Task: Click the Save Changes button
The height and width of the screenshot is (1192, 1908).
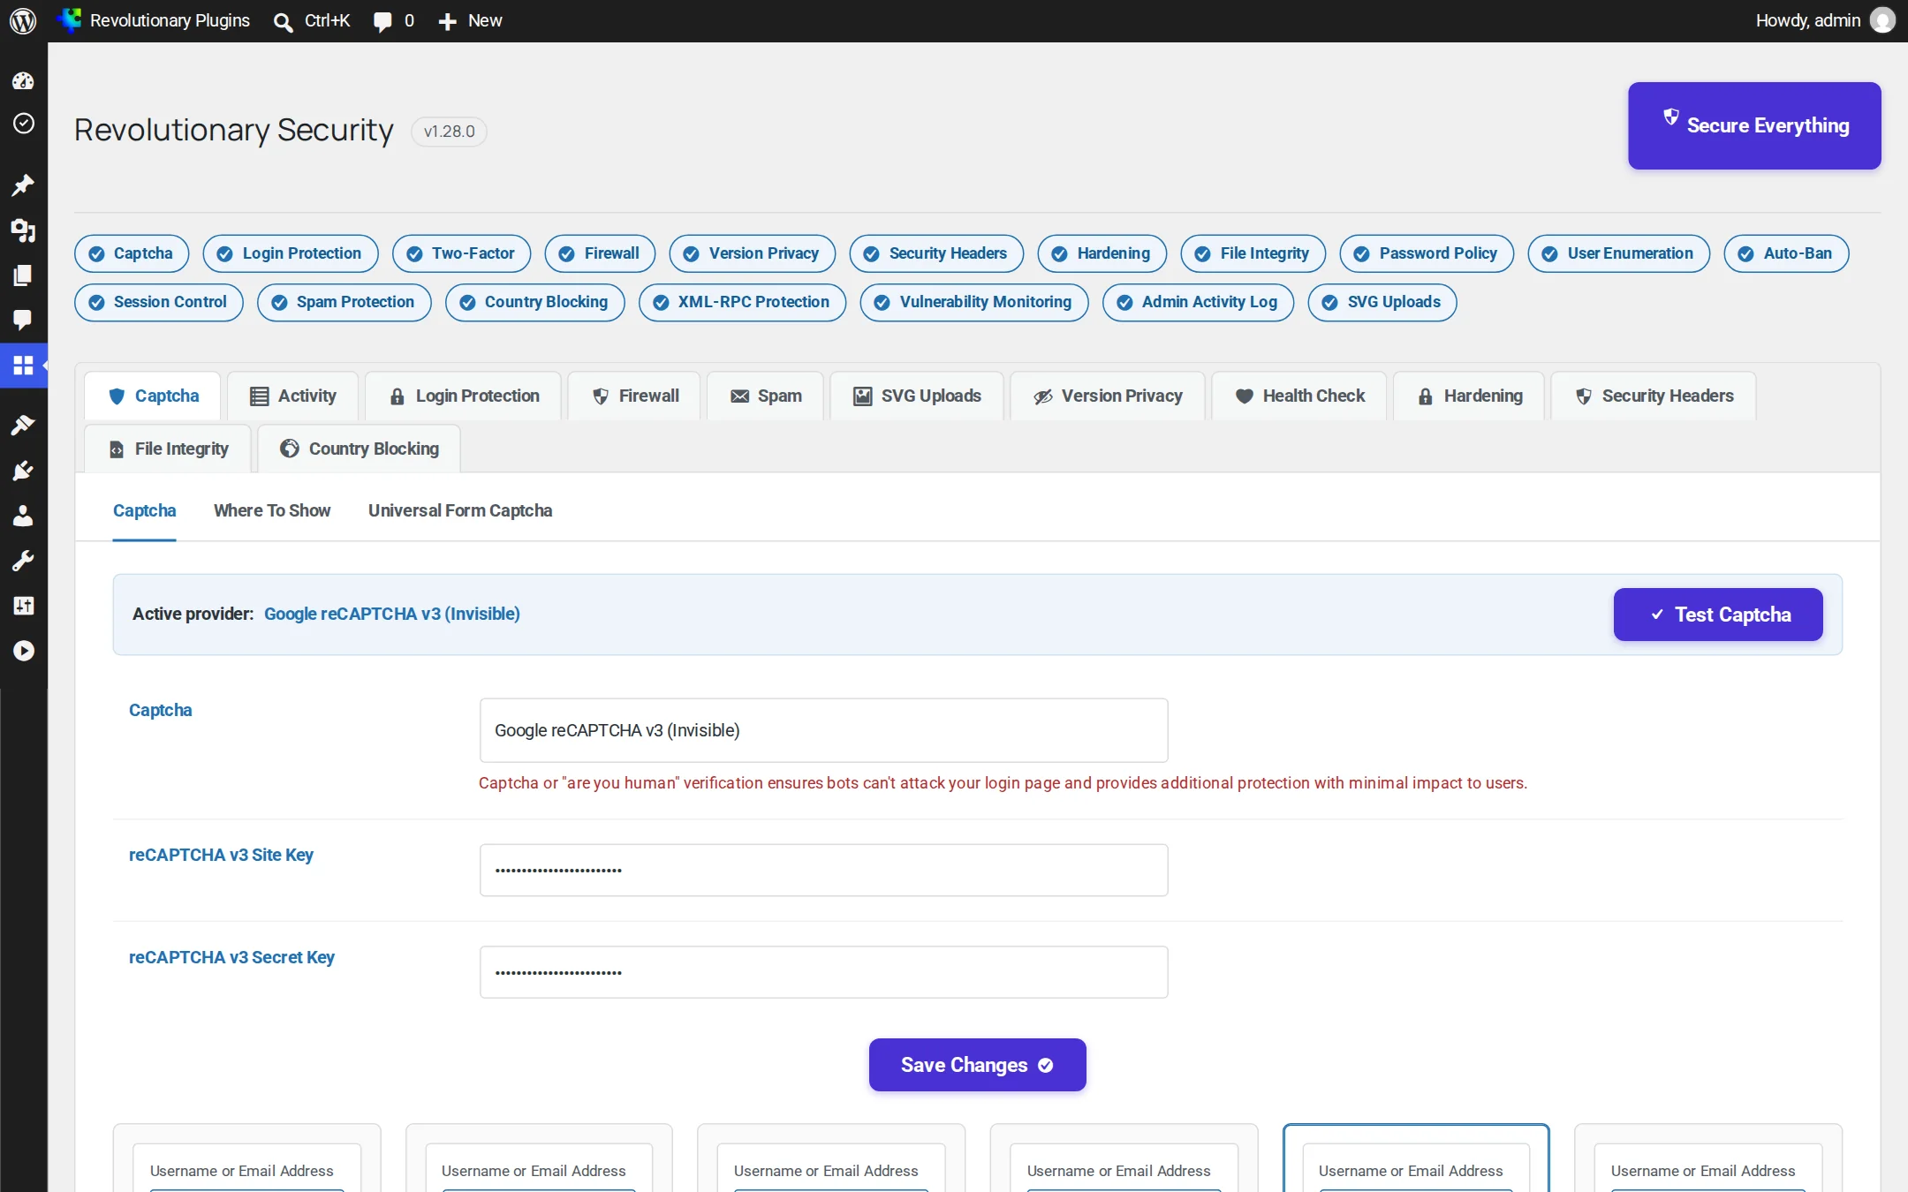Action: pyautogui.click(x=978, y=1065)
